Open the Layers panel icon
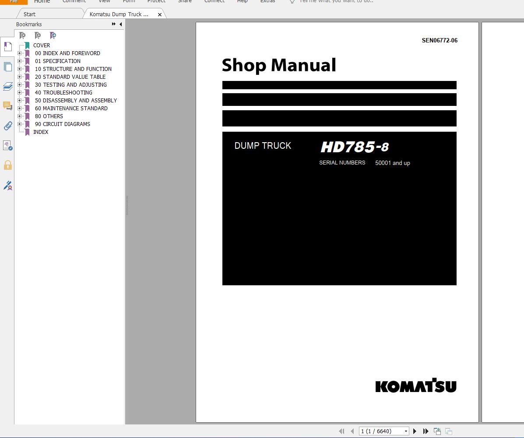The width and height of the screenshot is (524, 438). 8,87
